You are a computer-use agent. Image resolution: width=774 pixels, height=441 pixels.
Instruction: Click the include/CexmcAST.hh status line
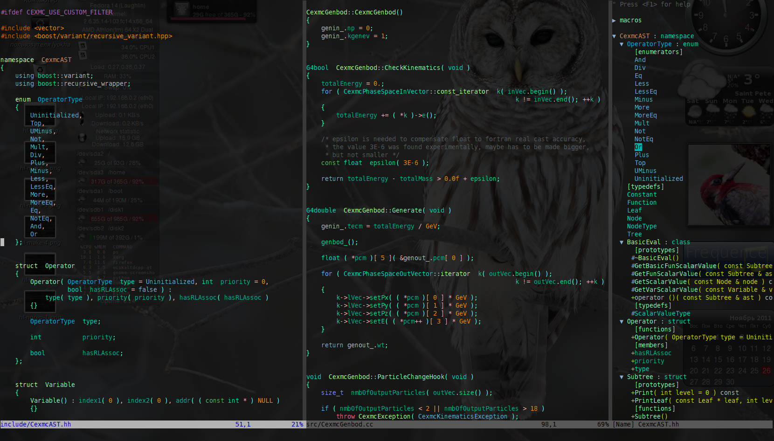152,424
